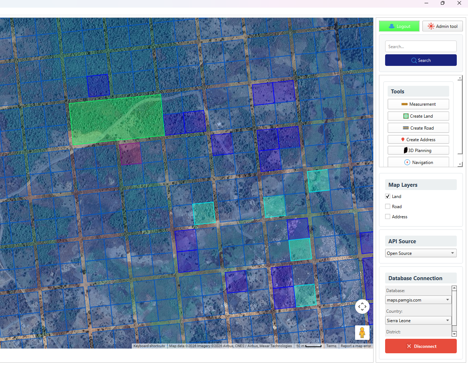Click the map scale 50 m control
Screen dimensions: 468x371
point(309,346)
